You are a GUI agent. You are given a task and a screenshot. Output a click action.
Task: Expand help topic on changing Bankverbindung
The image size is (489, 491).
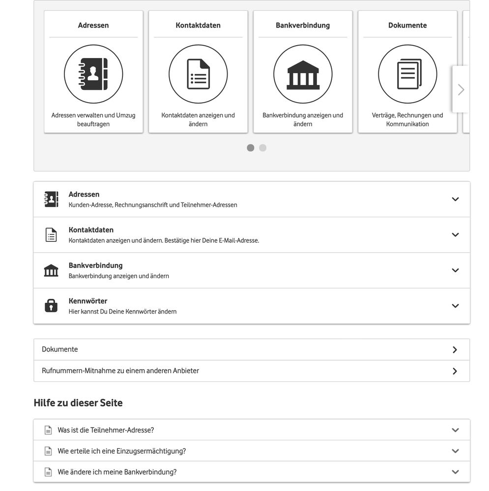(252, 472)
